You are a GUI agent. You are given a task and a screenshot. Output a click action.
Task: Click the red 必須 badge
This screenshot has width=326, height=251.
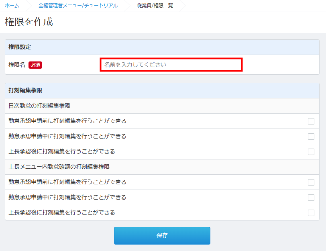point(35,65)
